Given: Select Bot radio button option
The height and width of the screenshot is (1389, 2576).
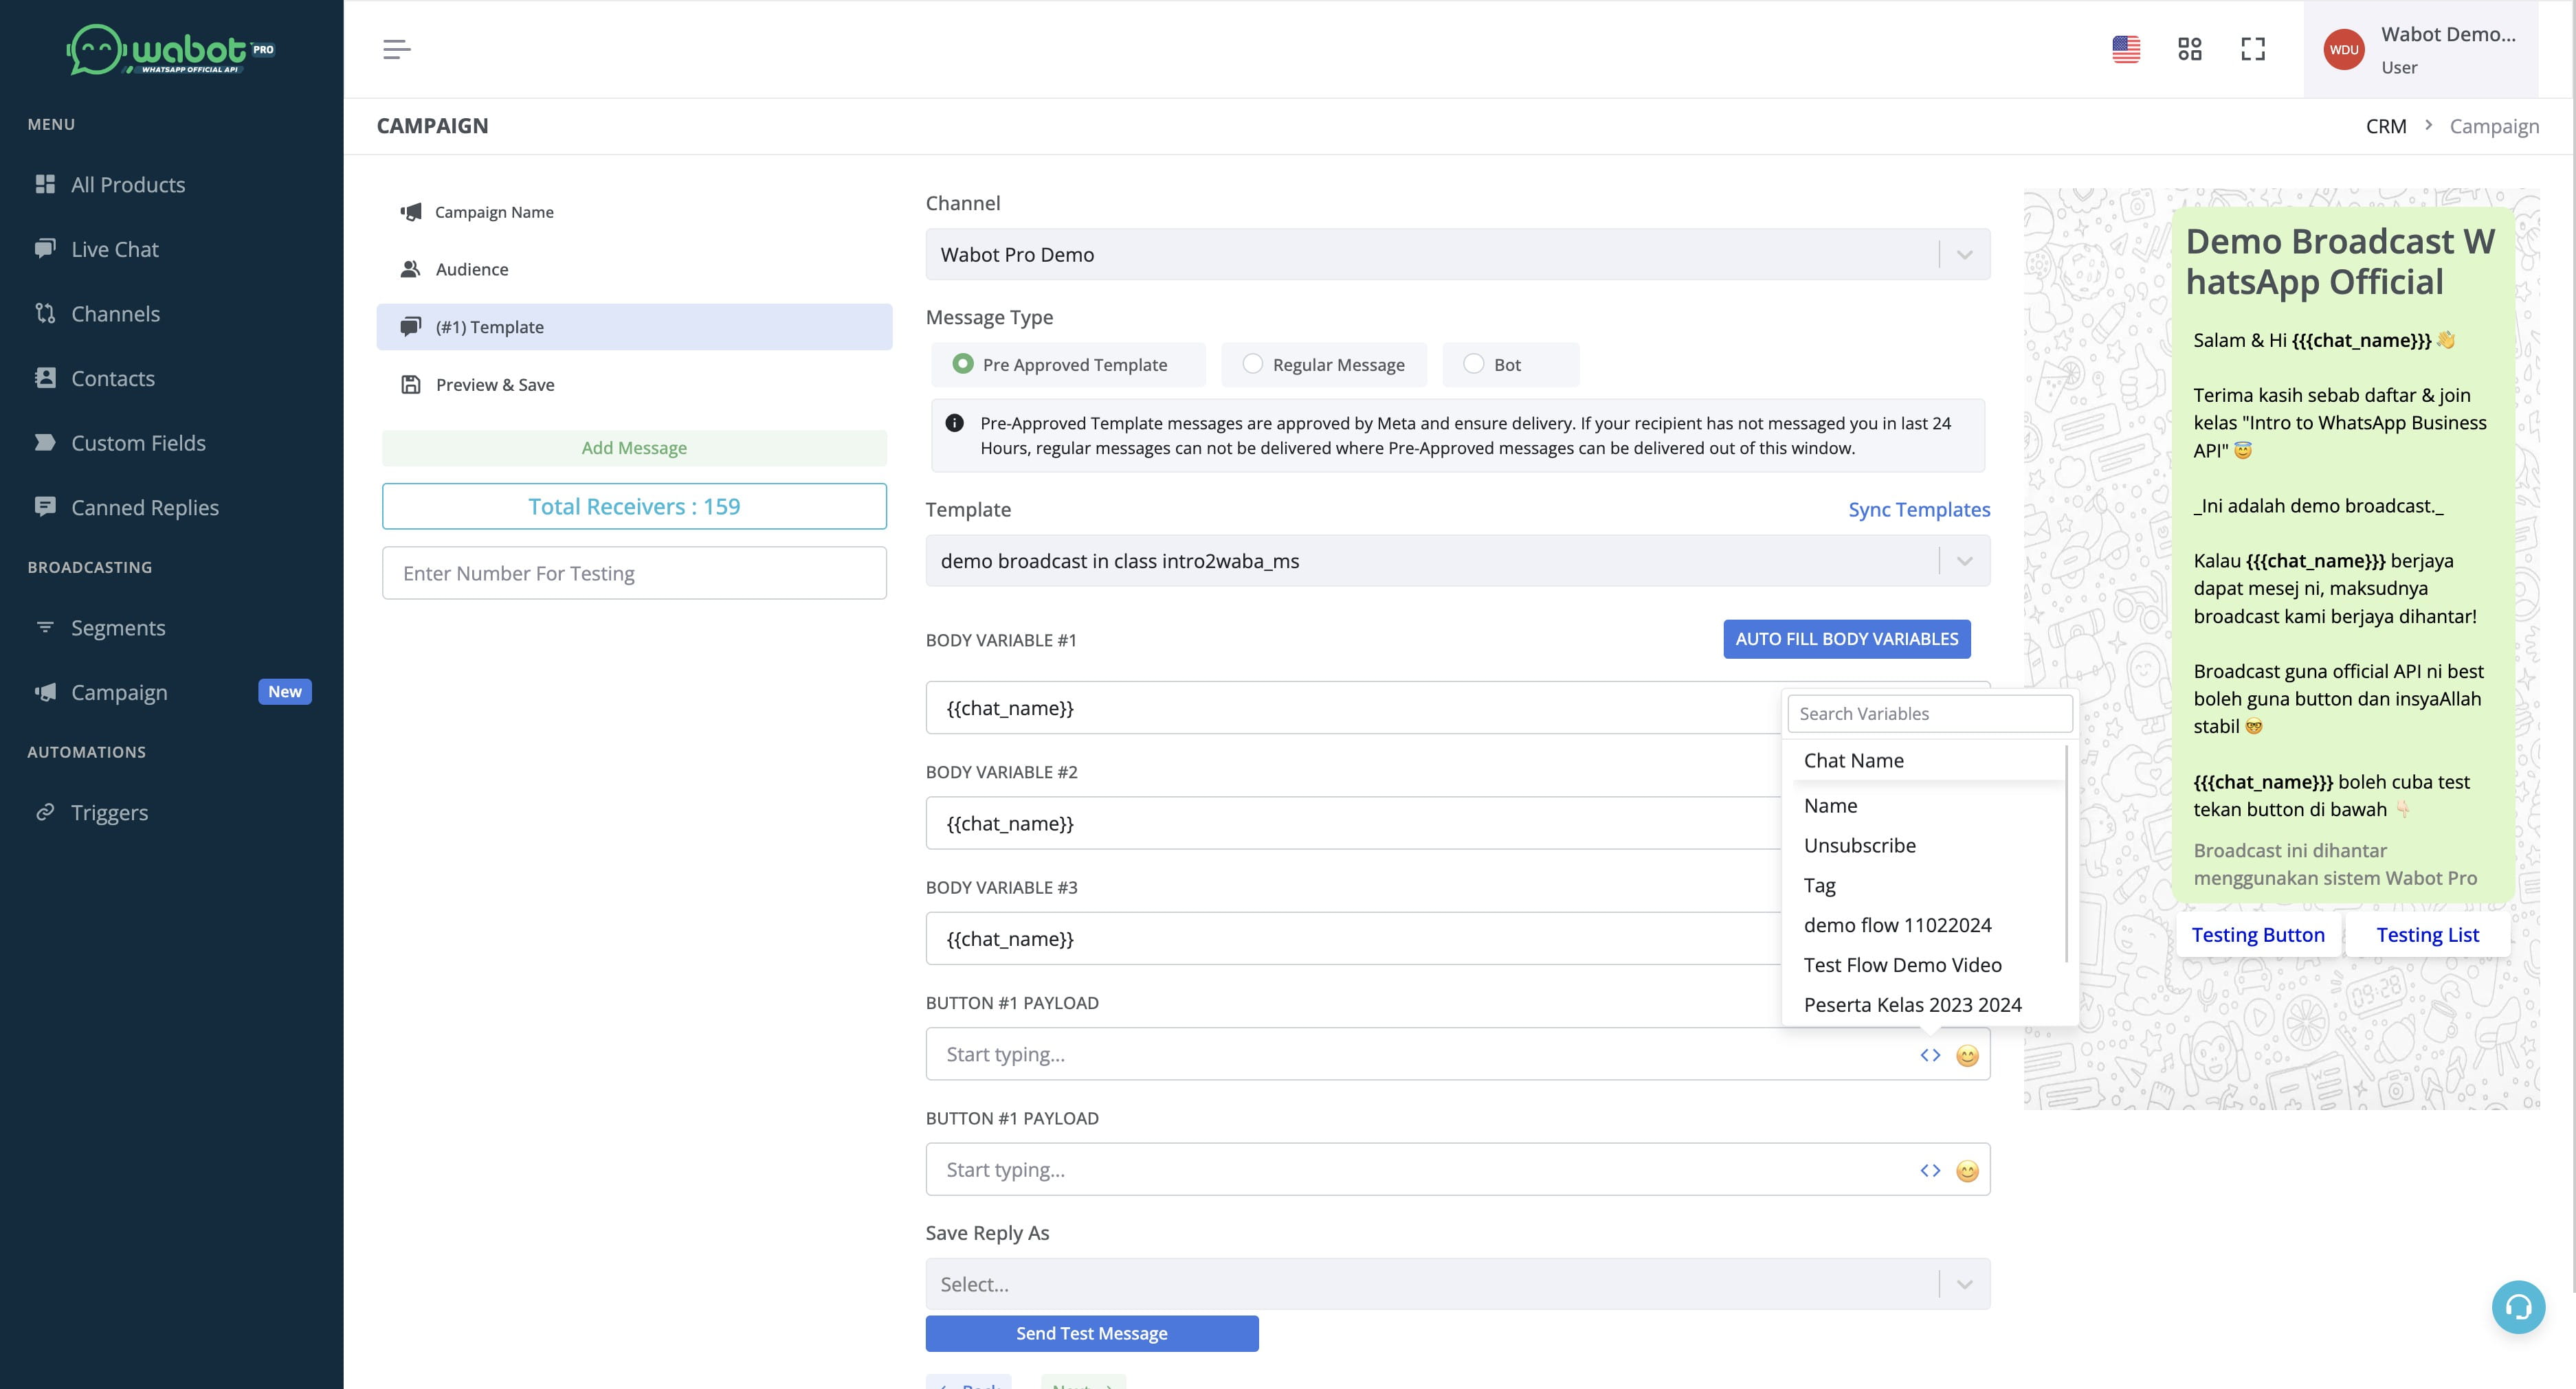Looking at the screenshot, I should (1471, 364).
